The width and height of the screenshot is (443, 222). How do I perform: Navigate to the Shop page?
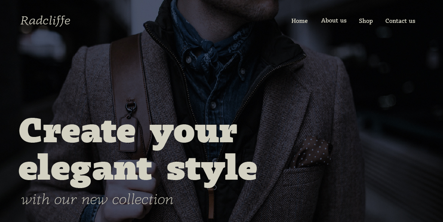[366, 21]
